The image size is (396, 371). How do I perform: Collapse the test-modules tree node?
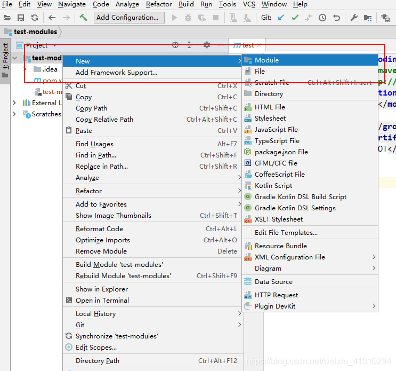[x=15, y=58]
